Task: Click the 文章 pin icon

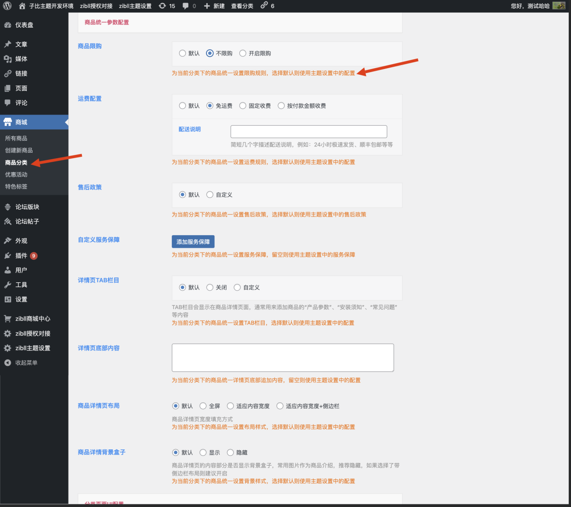Action: click(7, 44)
